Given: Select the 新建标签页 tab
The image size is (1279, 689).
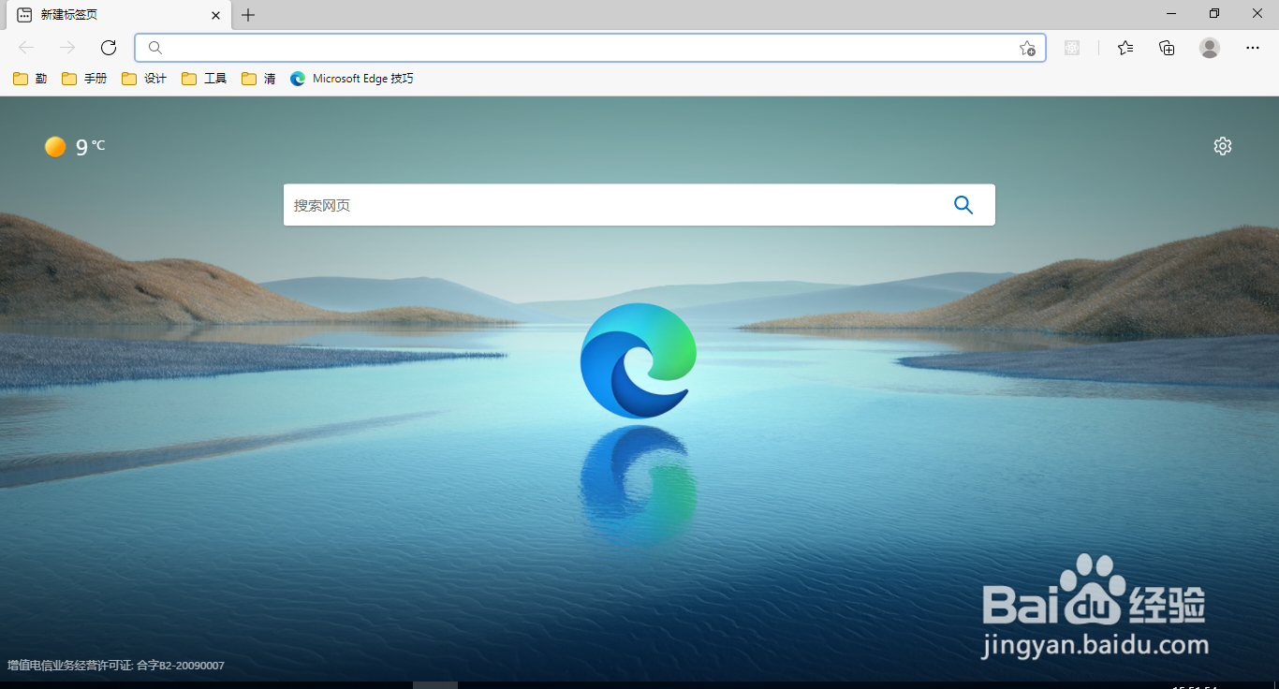Looking at the screenshot, I should click(119, 15).
